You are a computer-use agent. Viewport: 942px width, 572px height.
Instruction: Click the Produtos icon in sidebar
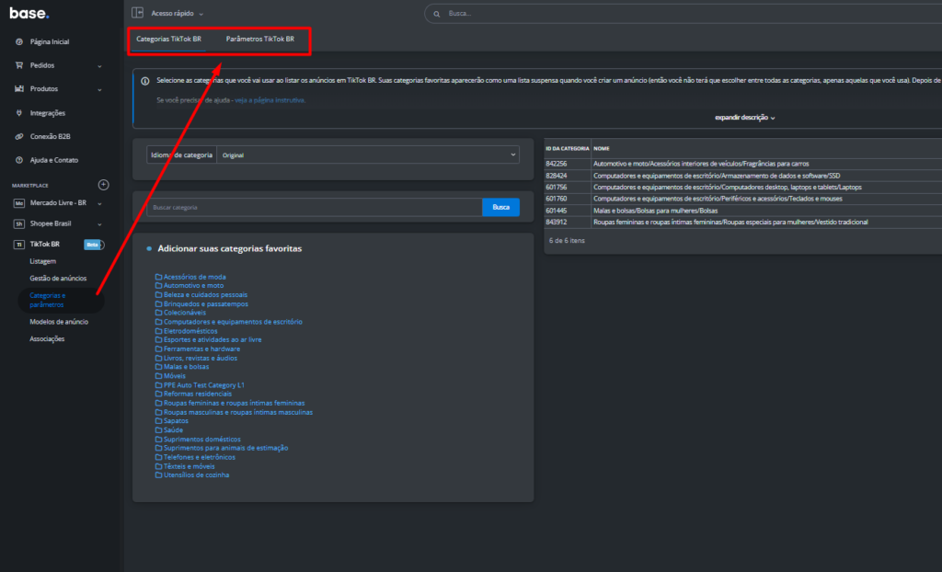pos(19,89)
